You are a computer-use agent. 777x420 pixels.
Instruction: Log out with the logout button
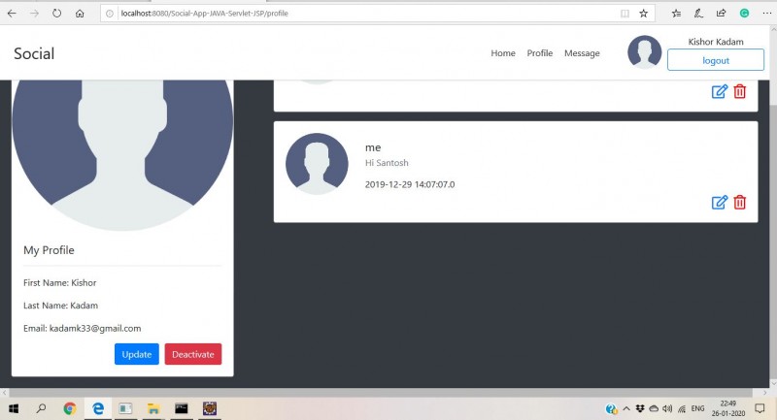point(716,60)
